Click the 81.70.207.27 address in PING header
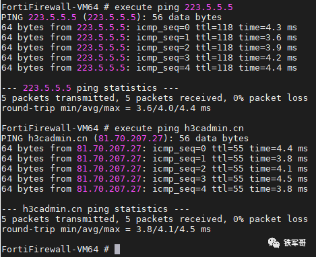The height and width of the screenshot is (257, 316). pos(130,138)
